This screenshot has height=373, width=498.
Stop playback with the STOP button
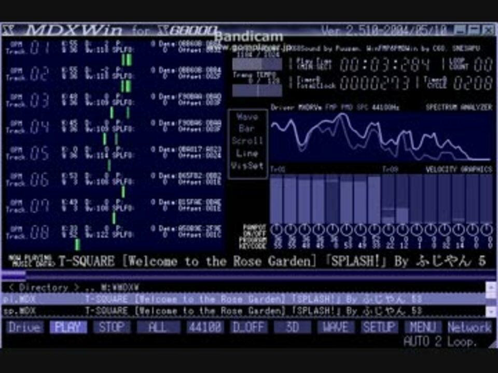(112, 327)
